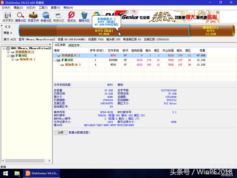Open File Explorer from taskbar

17,174
